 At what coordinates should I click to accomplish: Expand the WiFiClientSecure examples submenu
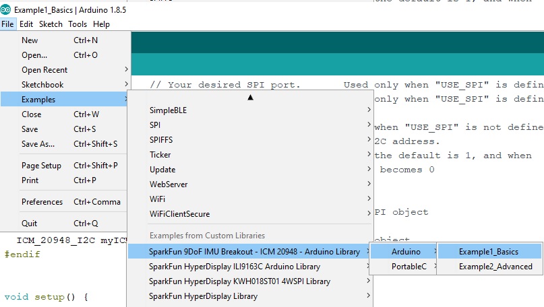click(250, 214)
